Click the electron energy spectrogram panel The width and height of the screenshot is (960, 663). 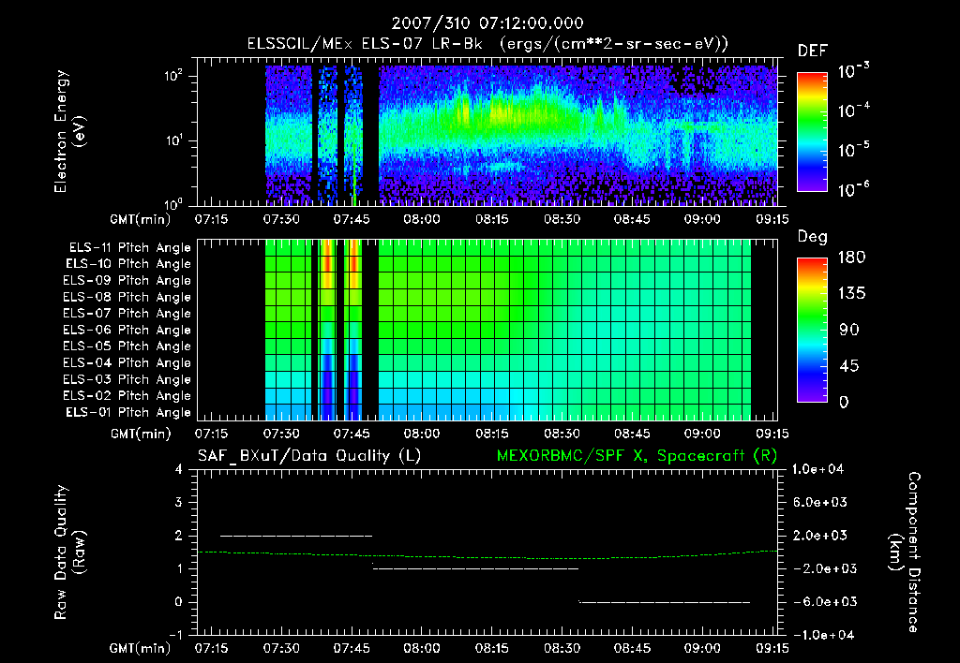pos(487,132)
